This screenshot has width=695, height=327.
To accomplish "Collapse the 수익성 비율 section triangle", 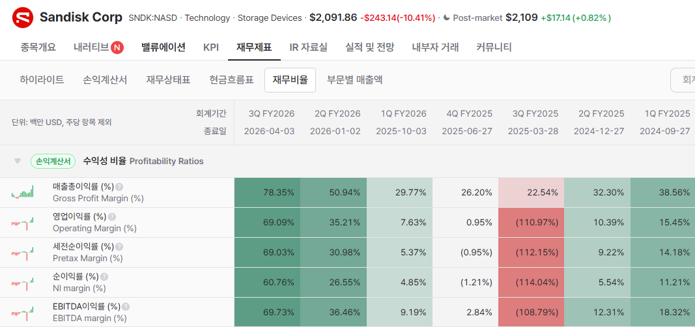I will [x=18, y=161].
